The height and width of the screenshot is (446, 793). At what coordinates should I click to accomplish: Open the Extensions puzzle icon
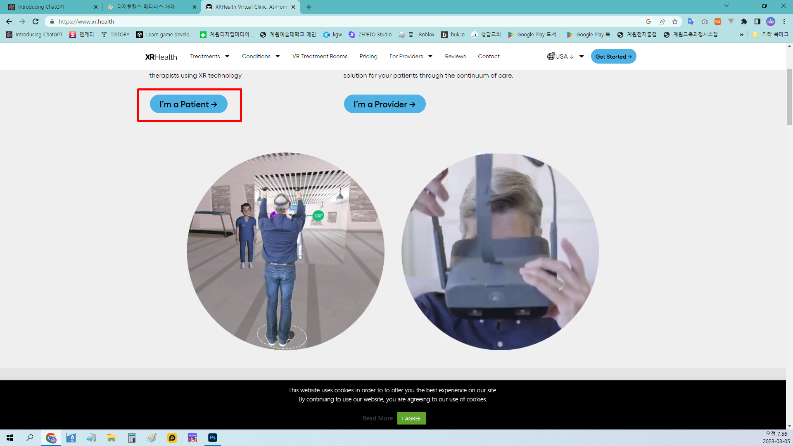744,21
